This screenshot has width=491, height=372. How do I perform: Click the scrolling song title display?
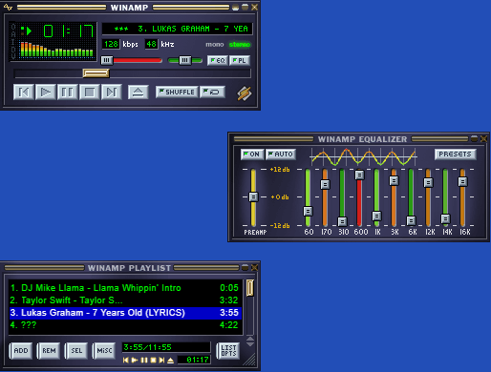pos(177,29)
